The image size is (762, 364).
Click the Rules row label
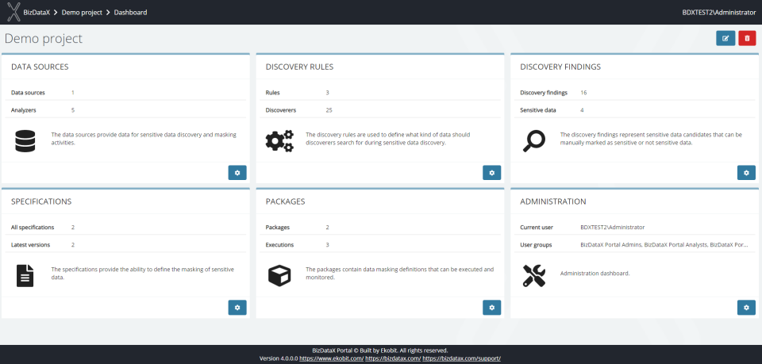(272, 93)
